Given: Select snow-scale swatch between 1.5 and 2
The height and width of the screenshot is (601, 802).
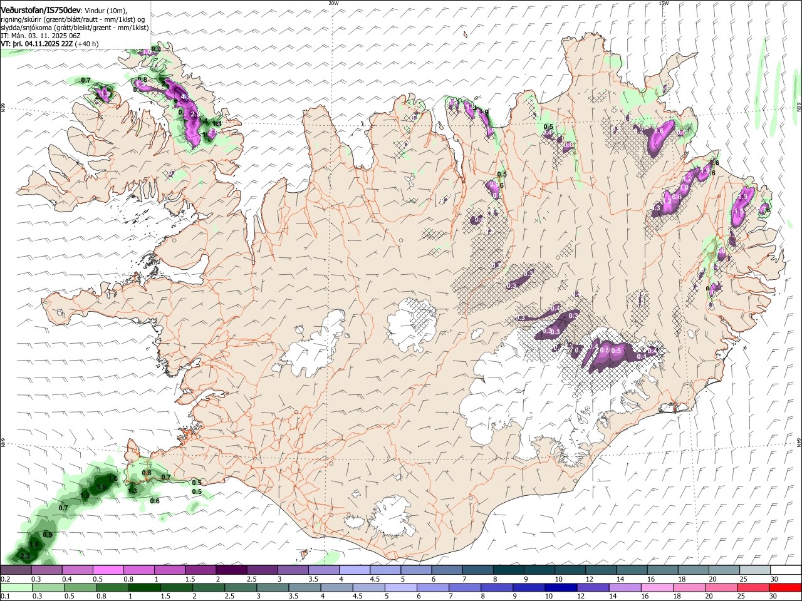Looking at the screenshot, I should [x=200, y=570].
